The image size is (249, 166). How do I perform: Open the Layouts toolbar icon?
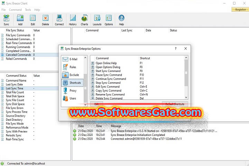97,20
